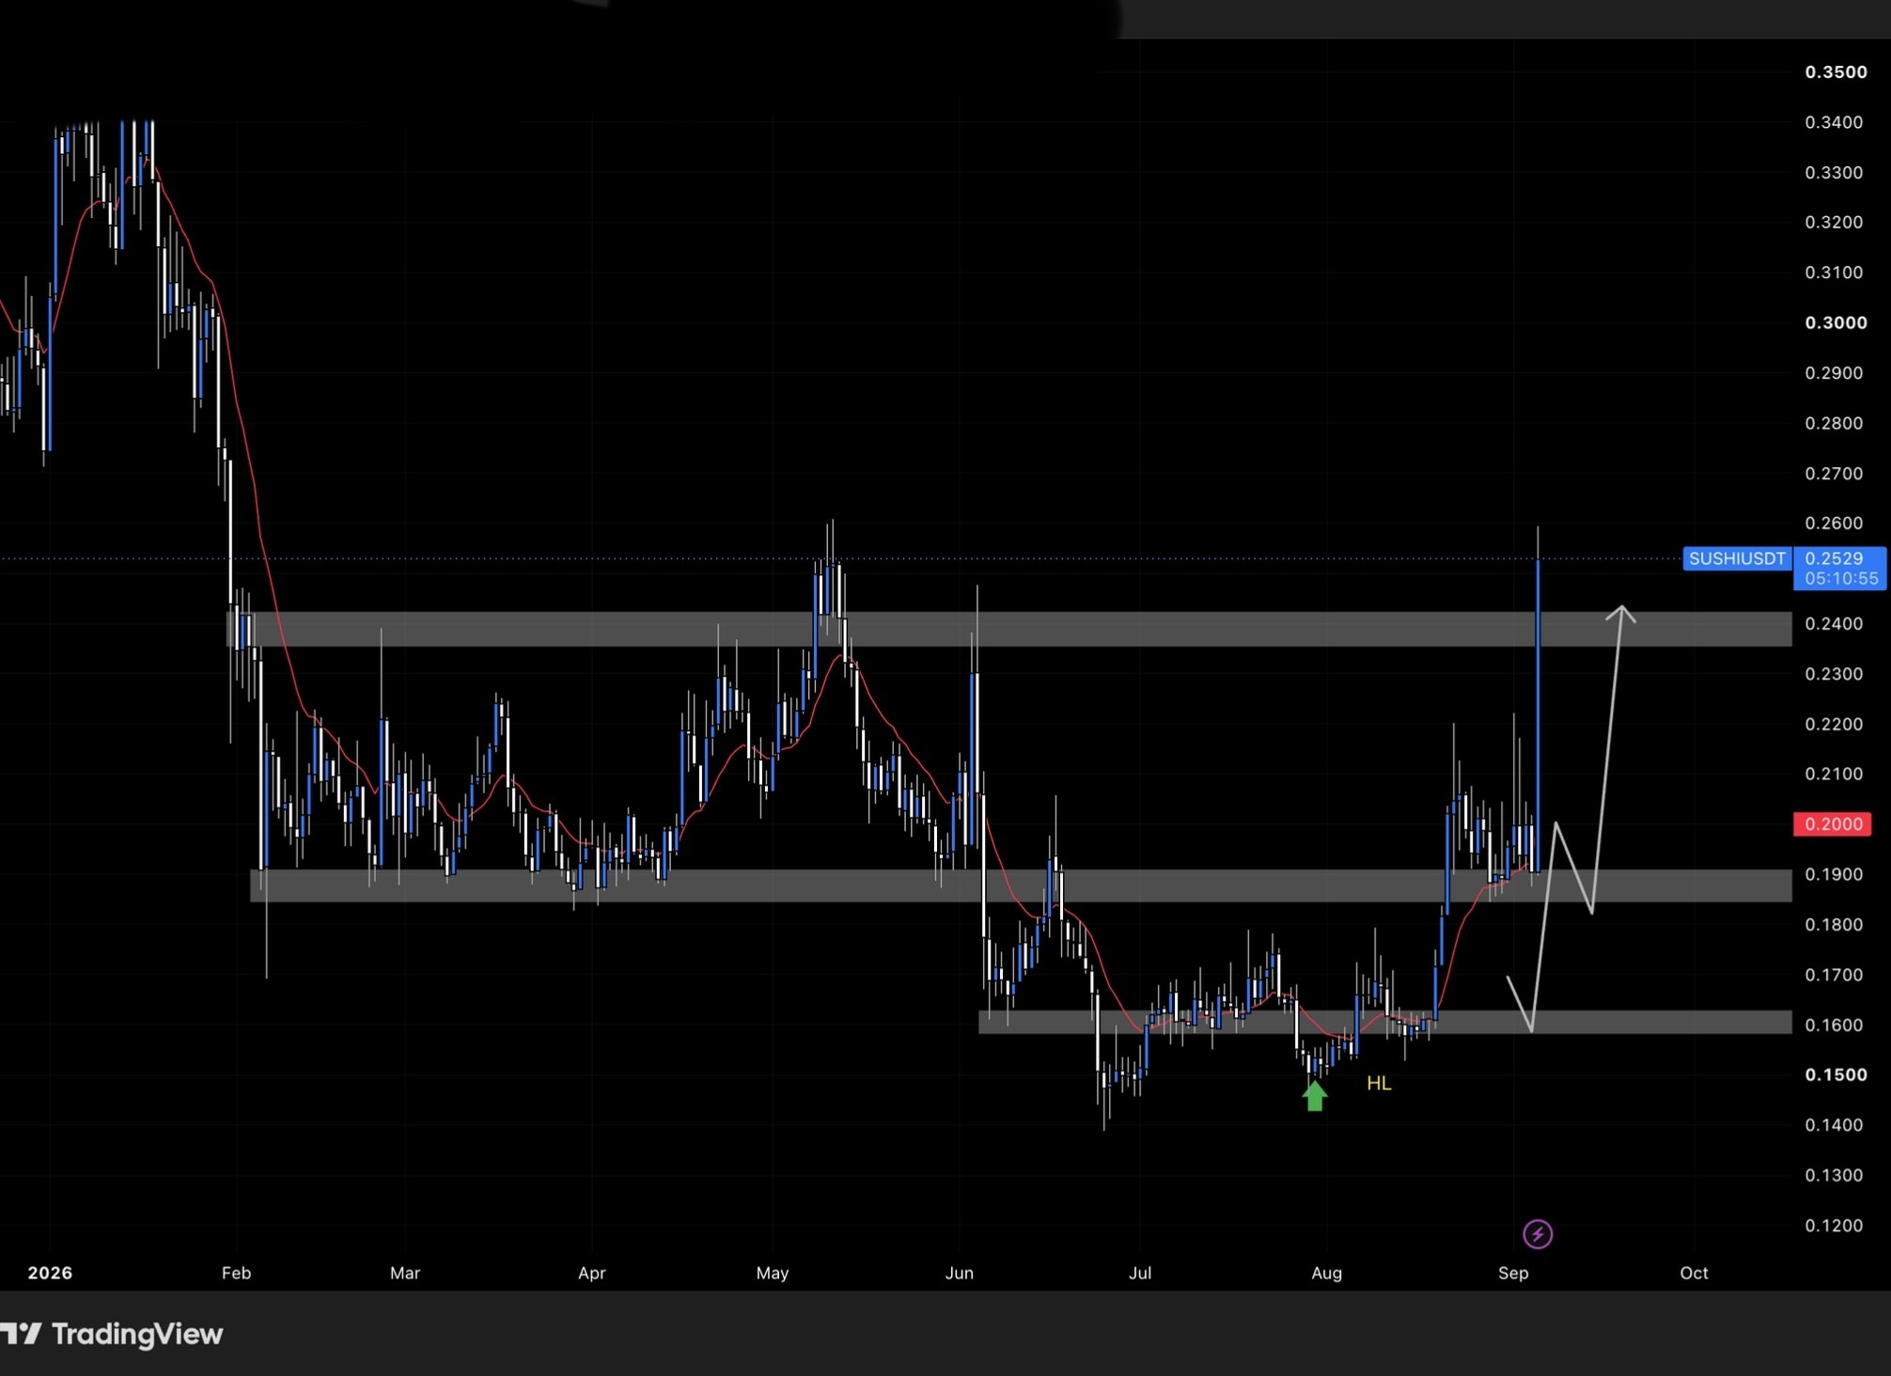Select the yellow HL text annotation

1379,1084
